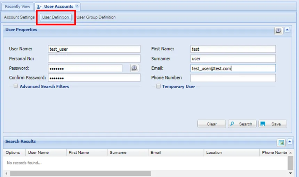Click the 'User Properties' panel title

tap(21, 29)
